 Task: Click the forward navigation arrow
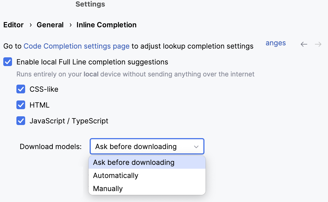tap(318, 44)
